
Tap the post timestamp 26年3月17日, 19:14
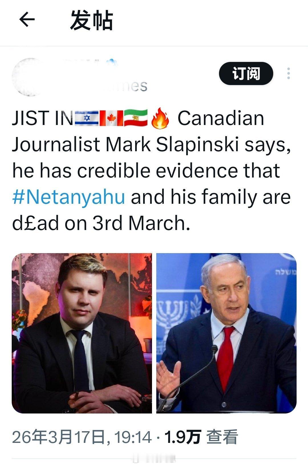[82, 437]
